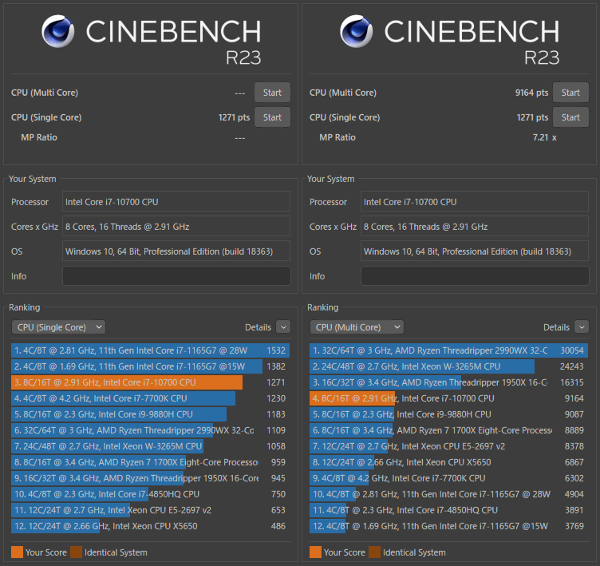Select single-core Ryzen 7 1700X row scoring 959
Viewport: 600px width, 566px height.
pos(150,462)
